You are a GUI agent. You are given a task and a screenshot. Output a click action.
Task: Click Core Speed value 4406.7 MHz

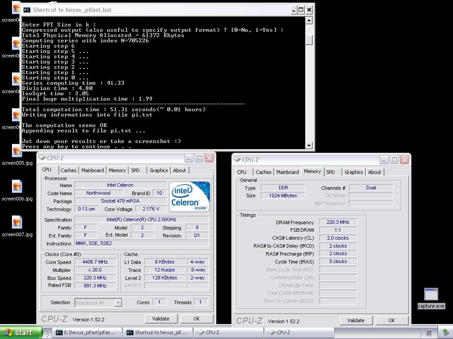[95, 262]
